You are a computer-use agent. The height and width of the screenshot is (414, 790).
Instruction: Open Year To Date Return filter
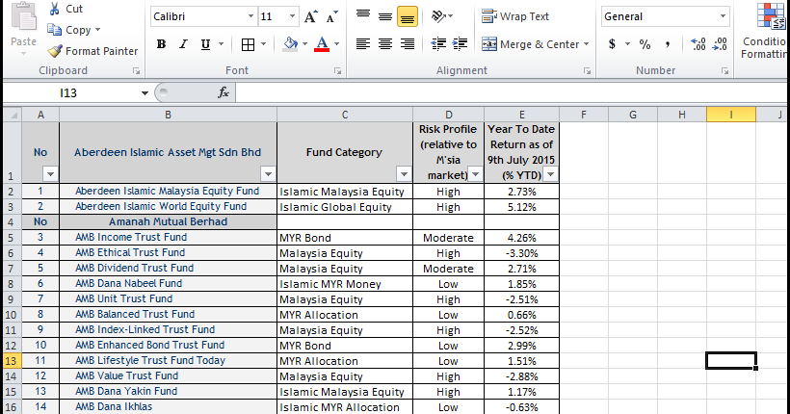(551, 174)
